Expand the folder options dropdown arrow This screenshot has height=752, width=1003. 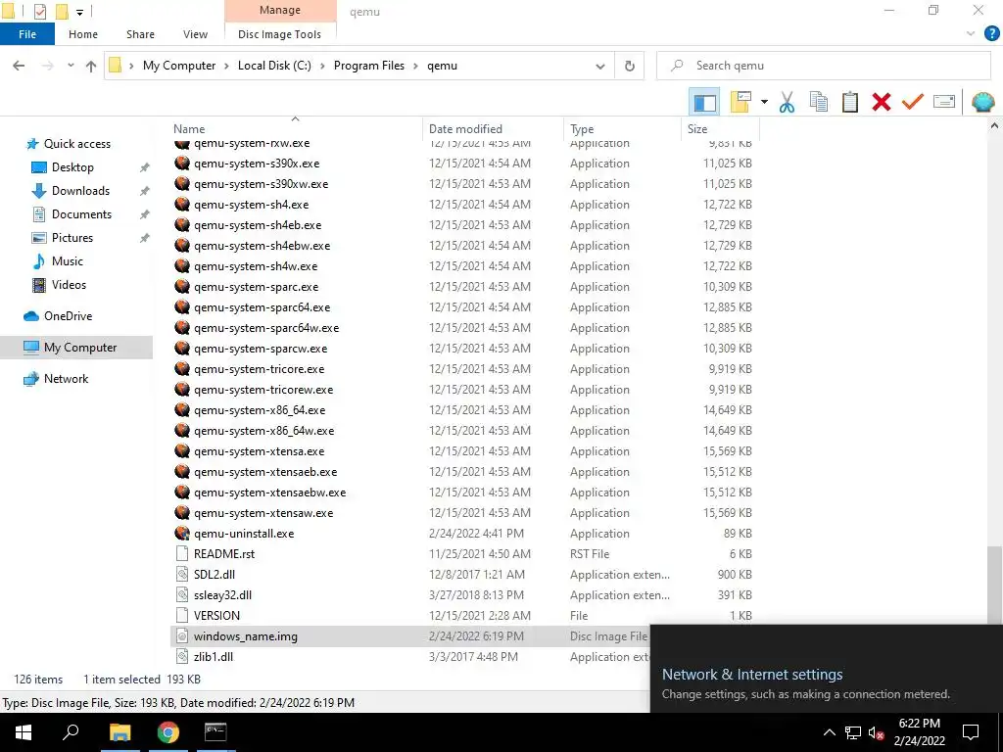point(764,102)
